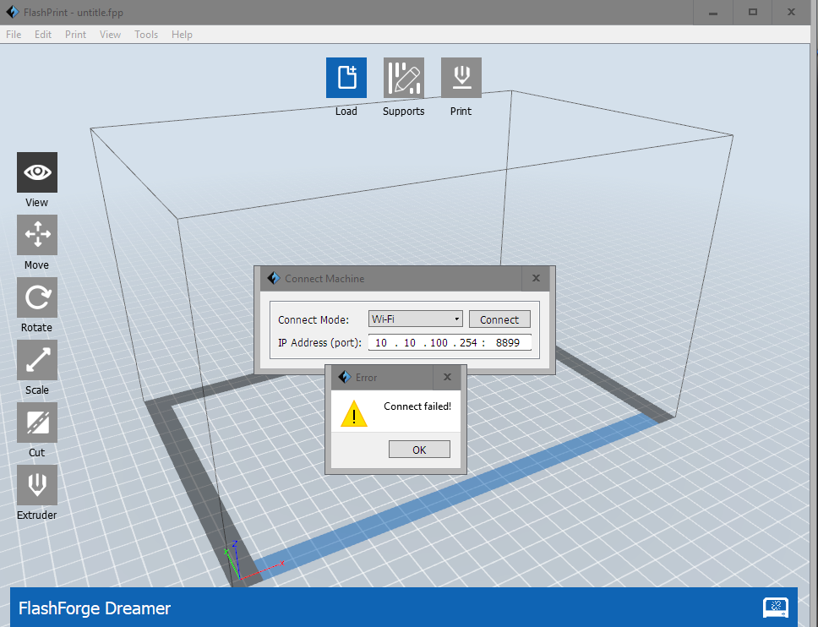Click the IP octet field showing 254
The width and height of the screenshot is (818, 627).
(468, 343)
